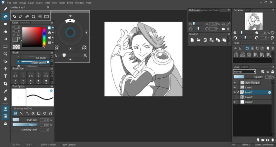Toggle visibility of Layer3
This screenshot has height=147, width=276.
tap(235, 92)
